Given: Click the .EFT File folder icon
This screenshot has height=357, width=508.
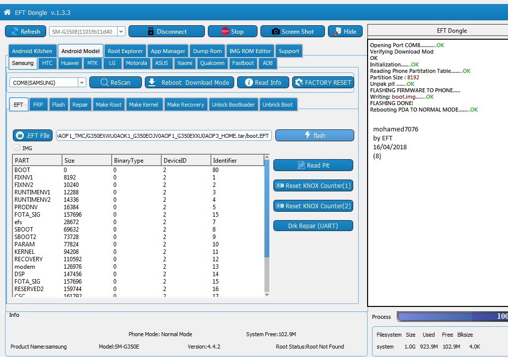Looking at the screenshot, I should click(x=20, y=135).
